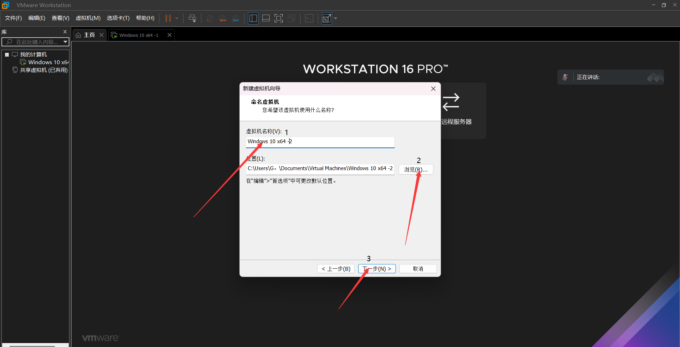This screenshot has width=680, height=347.
Task: Toggle the library sidebar view icon
Action: [x=253, y=18]
